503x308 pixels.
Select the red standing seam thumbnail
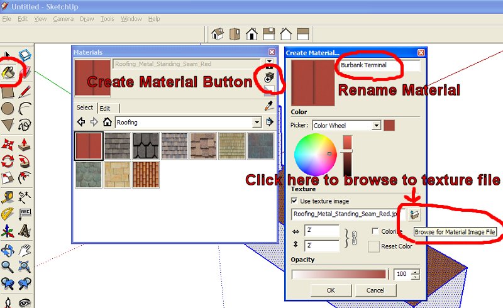(89, 146)
